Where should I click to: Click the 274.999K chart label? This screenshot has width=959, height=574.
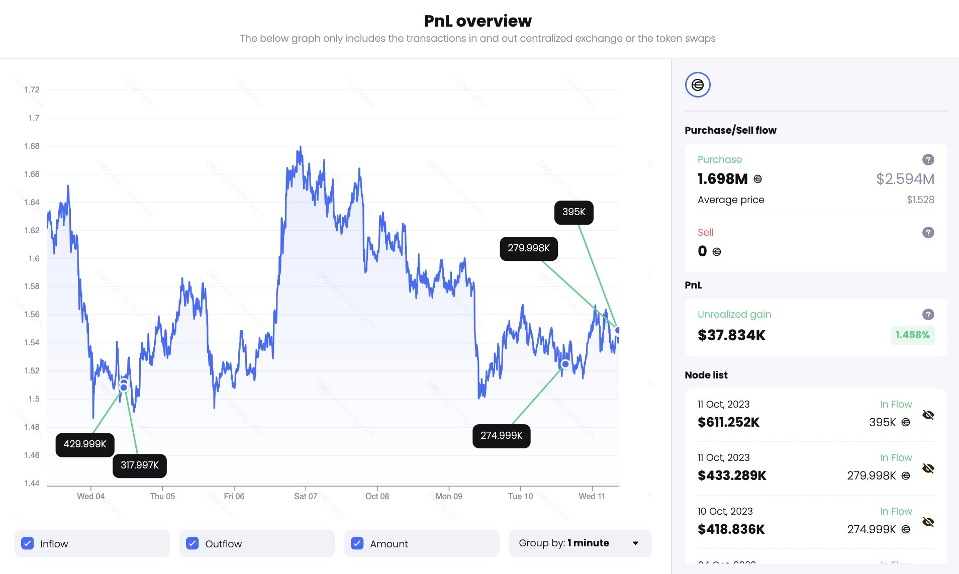click(501, 436)
